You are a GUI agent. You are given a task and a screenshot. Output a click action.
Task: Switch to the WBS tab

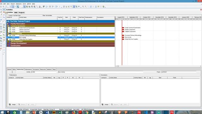pos(16,13)
